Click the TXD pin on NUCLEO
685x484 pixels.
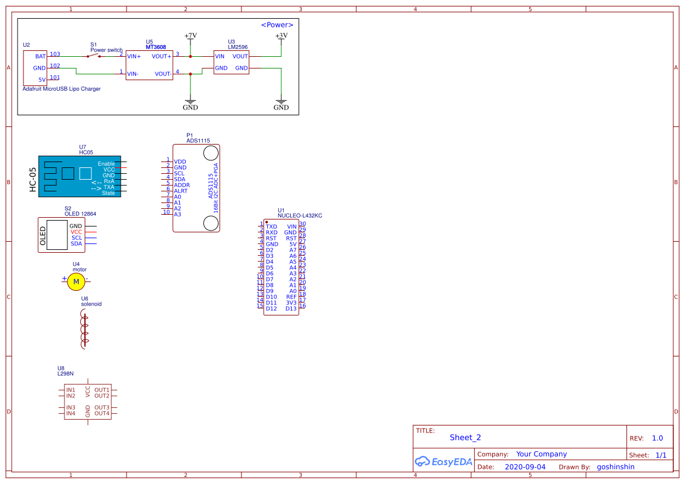click(x=271, y=226)
